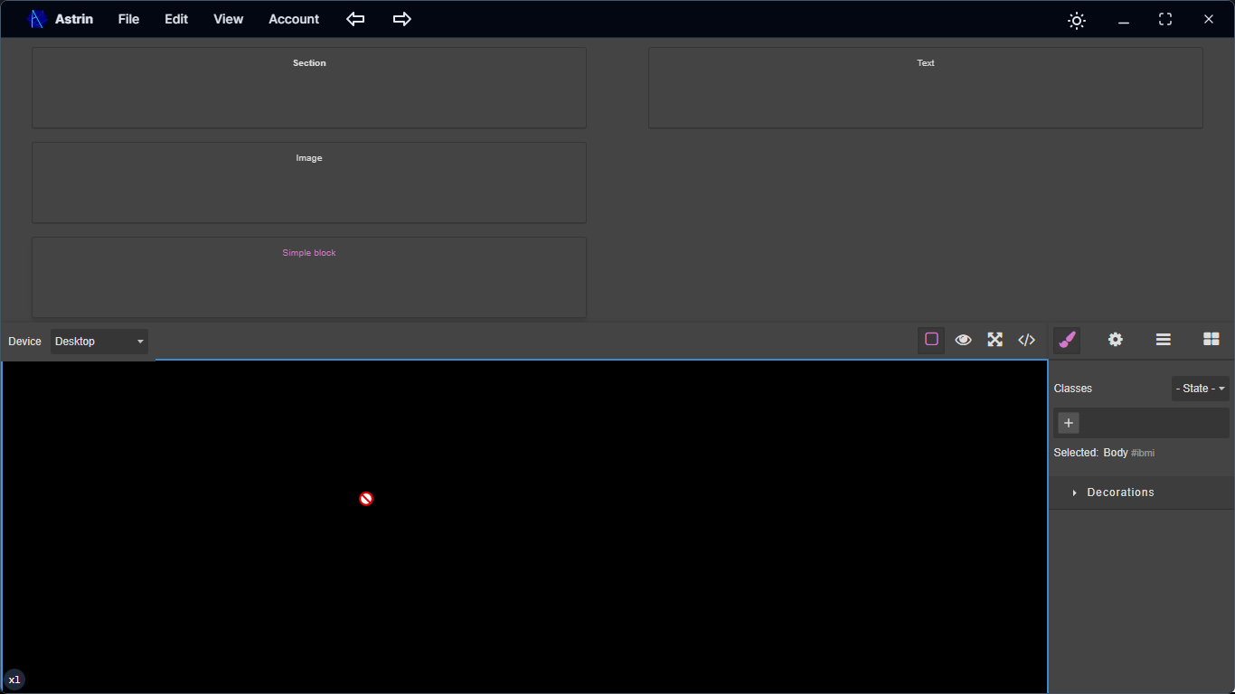
Task: Click the x1 zoom indicator
Action: click(14, 680)
